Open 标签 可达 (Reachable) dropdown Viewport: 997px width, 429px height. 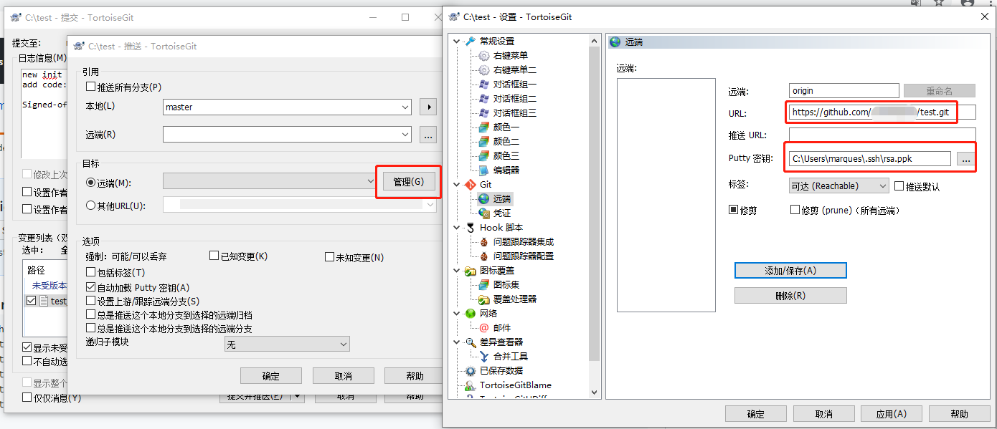(838, 185)
